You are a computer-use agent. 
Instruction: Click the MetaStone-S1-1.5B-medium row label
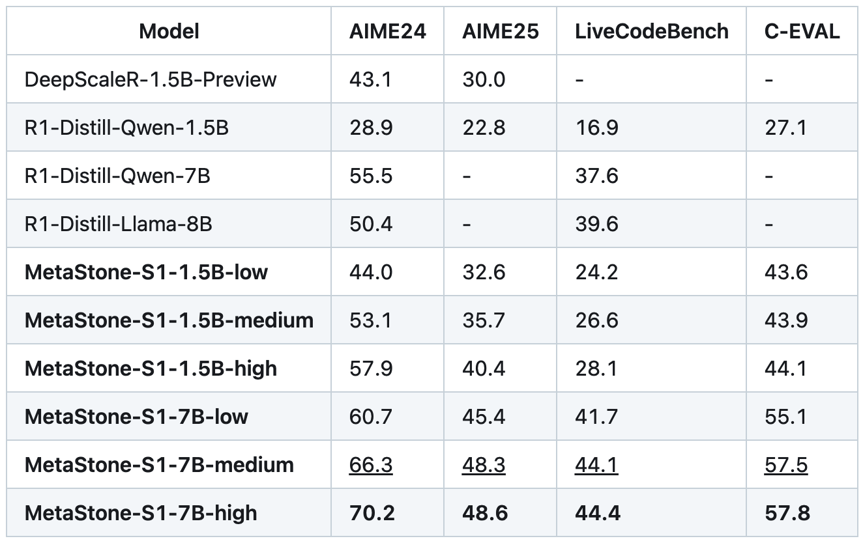point(169,320)
